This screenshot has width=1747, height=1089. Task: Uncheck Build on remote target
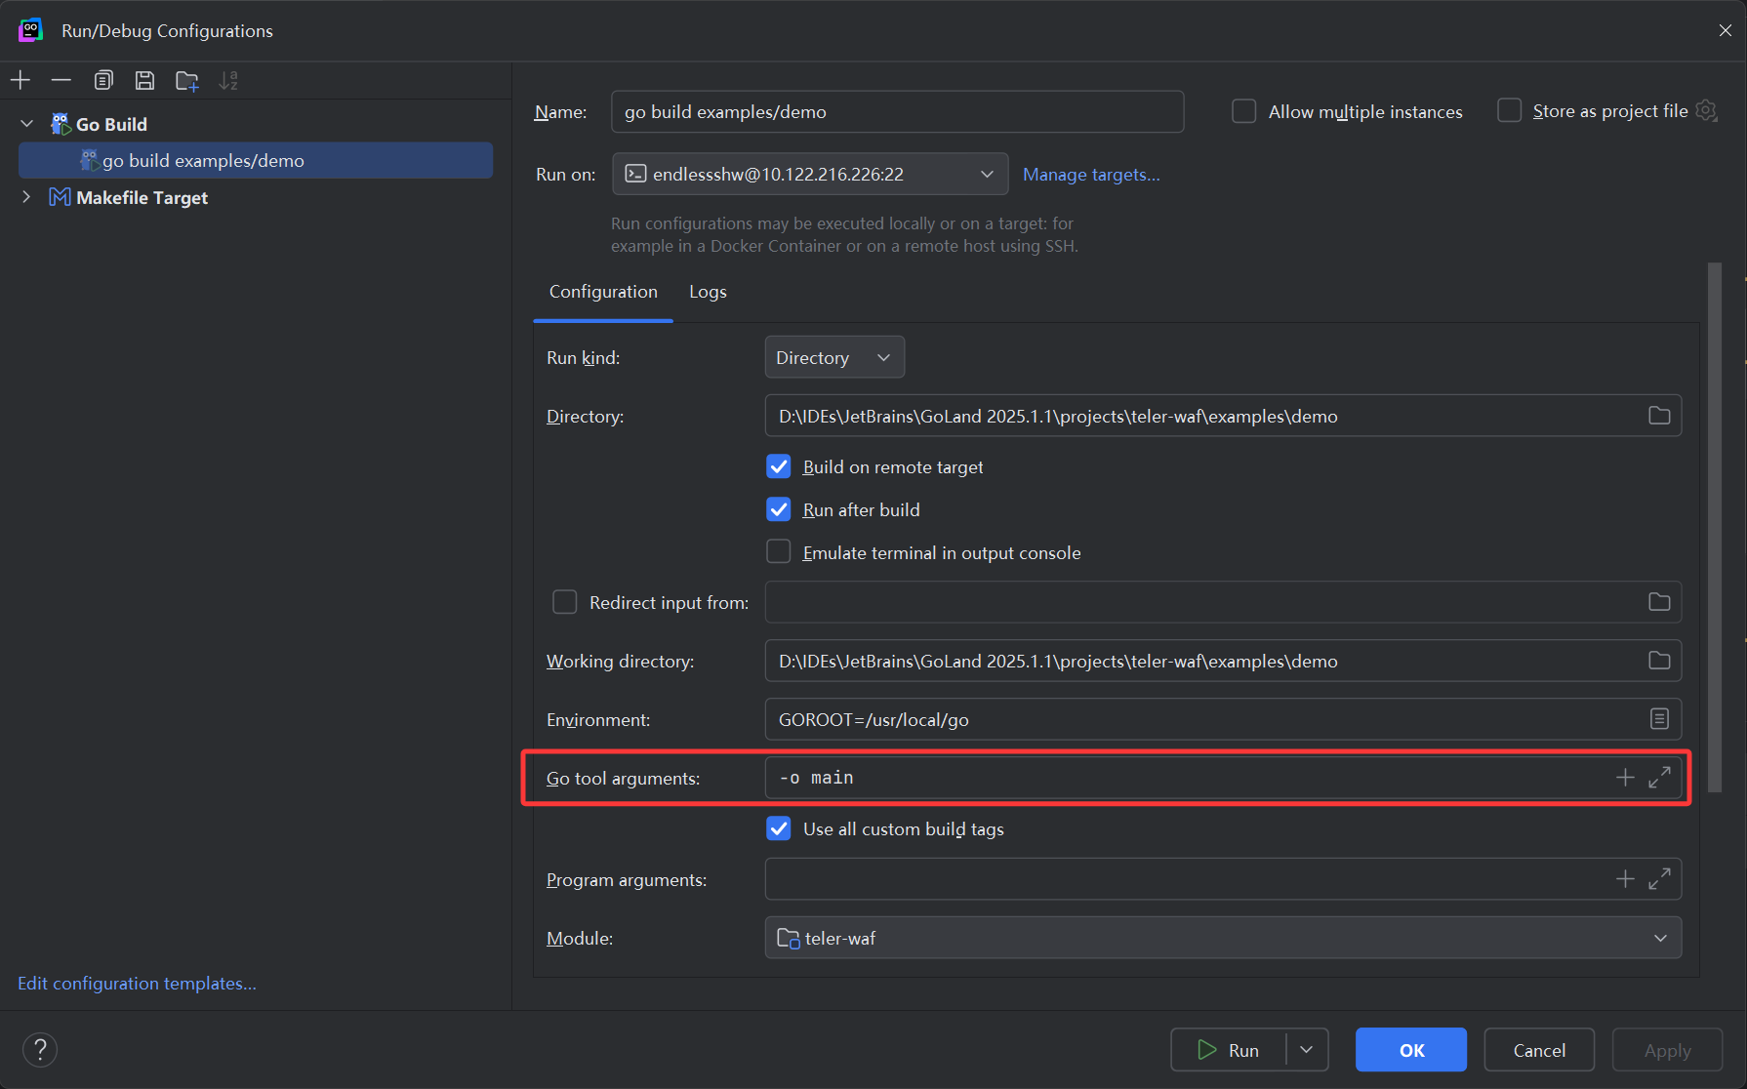coord(778,466)
